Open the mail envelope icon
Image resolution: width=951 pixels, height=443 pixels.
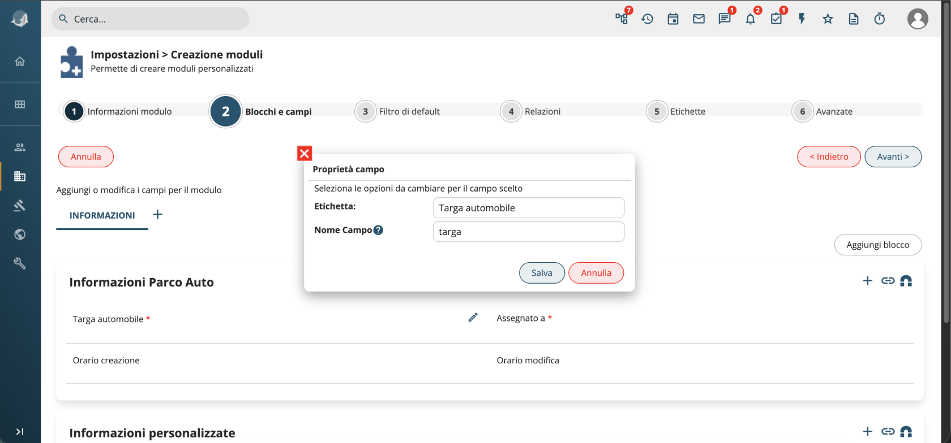tap(699, 19)
